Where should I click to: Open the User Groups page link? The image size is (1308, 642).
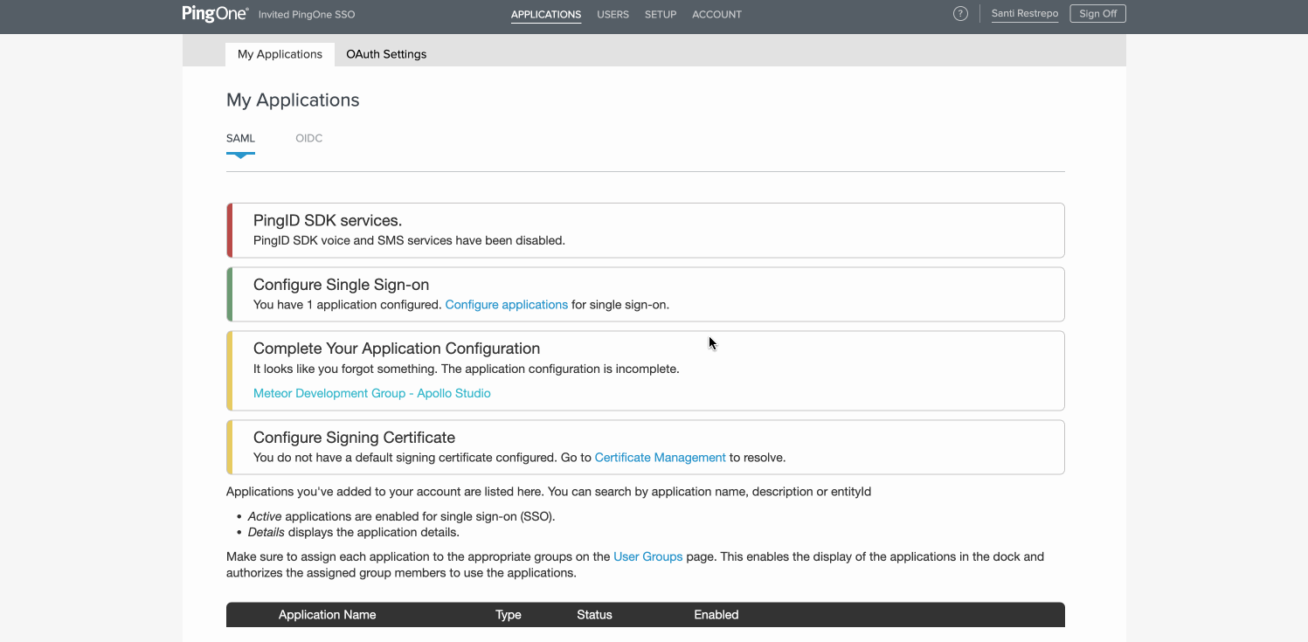coord(647,556)
